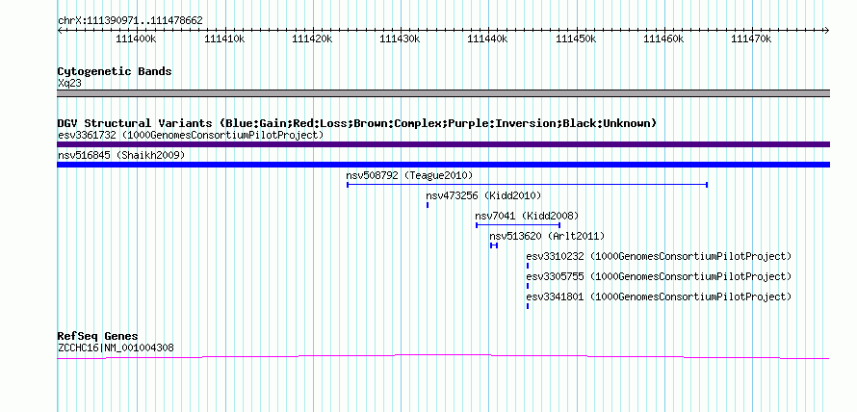Open the nsv473256 (Kidd2010) label
The height and width of the screenshot is (412, 857).
pyautogui.click(x=483, y=195)
